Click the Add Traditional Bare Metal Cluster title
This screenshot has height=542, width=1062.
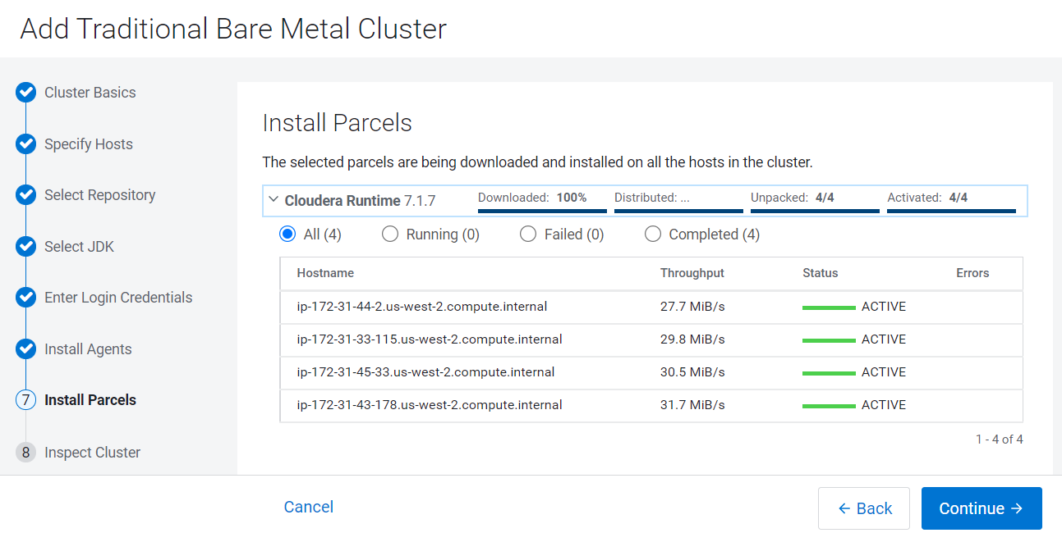click(x=233, y=29)
